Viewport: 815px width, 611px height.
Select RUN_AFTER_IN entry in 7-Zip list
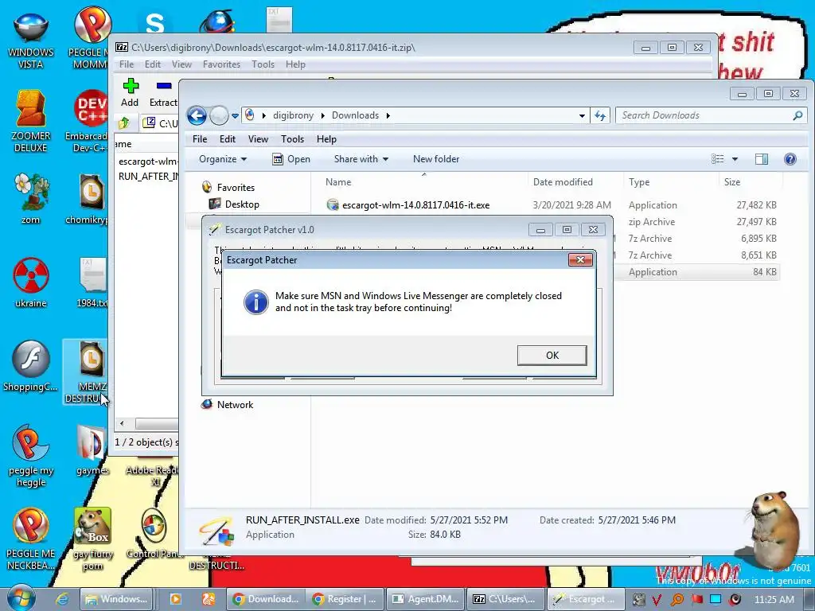(x=148, y=176)
